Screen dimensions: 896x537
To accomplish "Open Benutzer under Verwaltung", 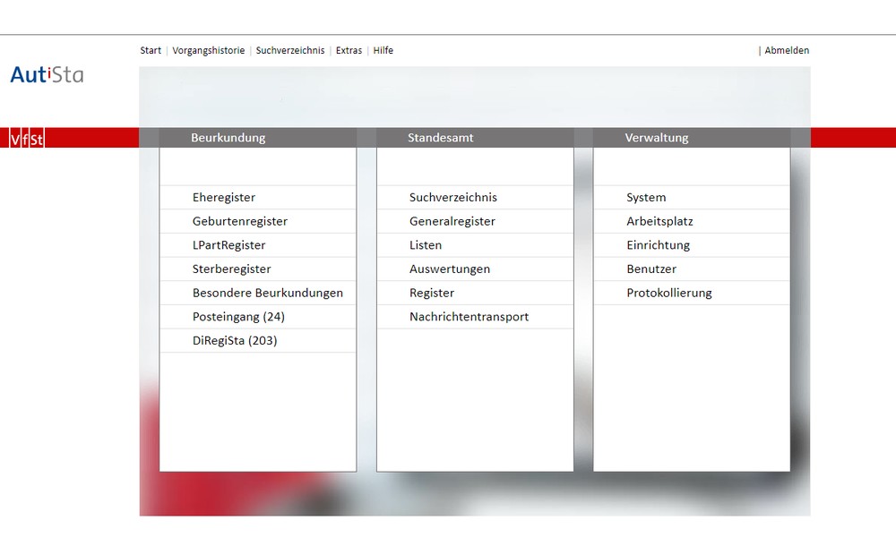I will tap(651, 269).
